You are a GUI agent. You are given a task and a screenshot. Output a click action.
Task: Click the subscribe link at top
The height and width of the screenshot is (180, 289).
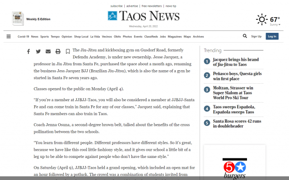tap(116, 6)
